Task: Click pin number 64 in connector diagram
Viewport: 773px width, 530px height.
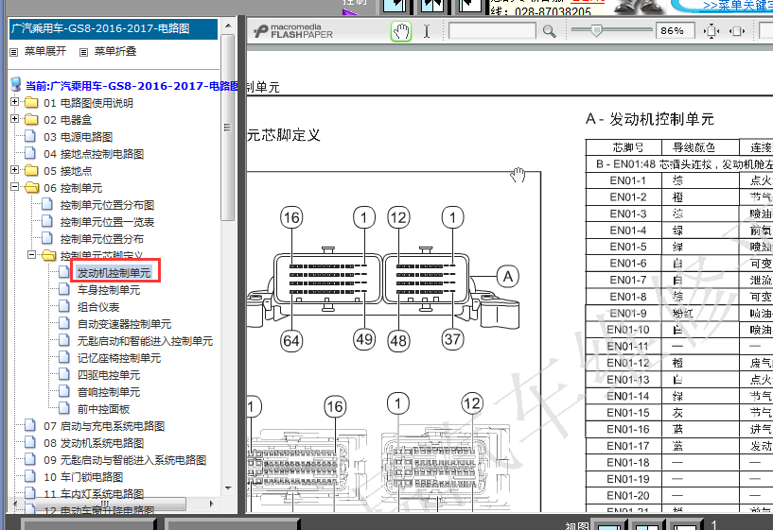Action: pyautogui.click(x=290, y=340)
